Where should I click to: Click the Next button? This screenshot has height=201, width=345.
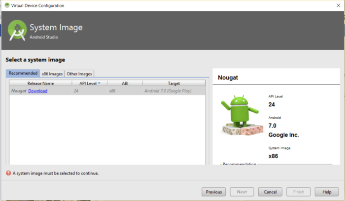pyautogui.click(x=242, y=192)
